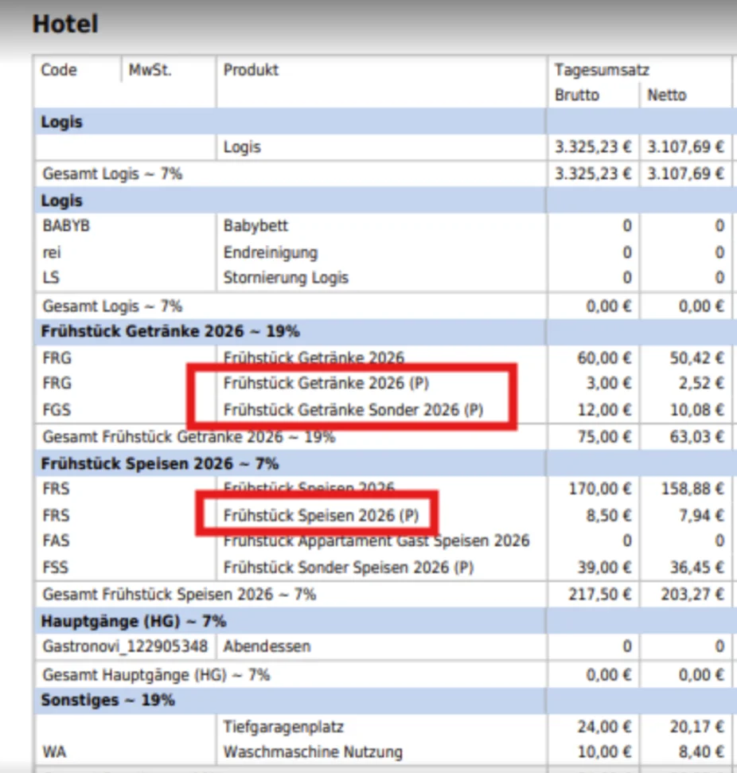Click product "Frühstück Speisen 2026 (P)"
Viewport: 737px width, 773px height.
(321, 515)
